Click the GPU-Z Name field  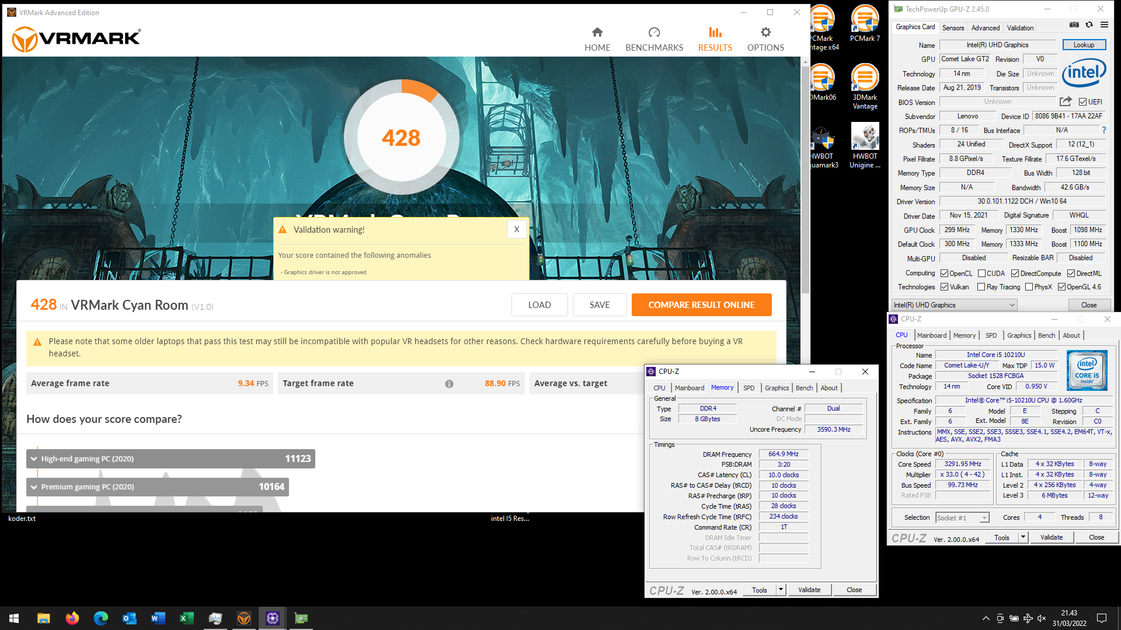[x=997, y=45]
